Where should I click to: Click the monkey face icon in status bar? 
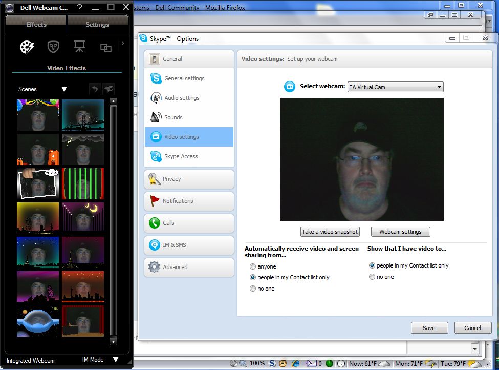click(283, 363)
